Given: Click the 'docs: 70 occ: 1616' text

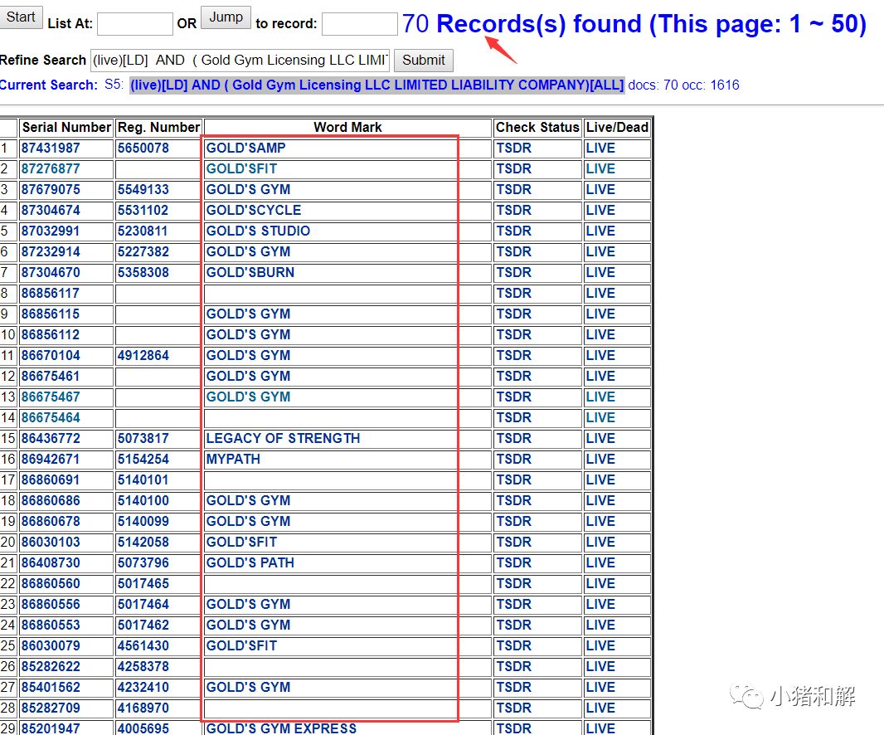Looking at the screenshot, I should [684, 85].
